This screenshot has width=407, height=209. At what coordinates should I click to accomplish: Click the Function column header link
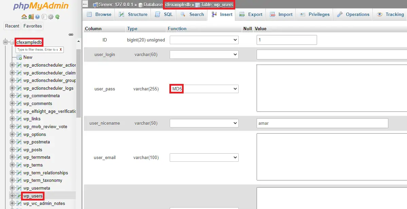click(x=177, y=29)
